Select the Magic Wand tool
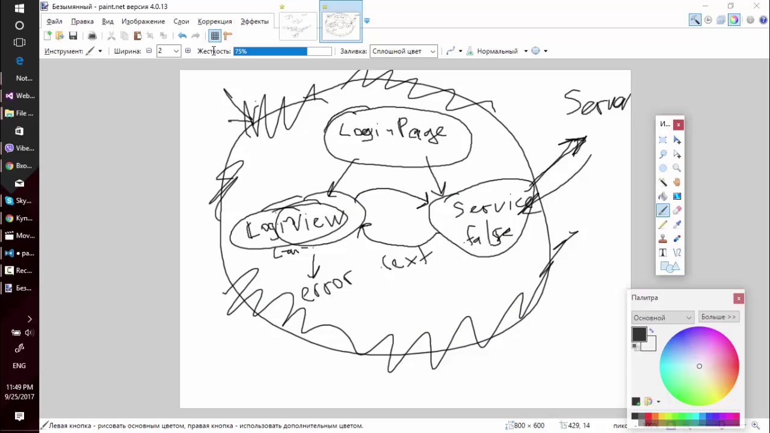 tap(663, 182)
